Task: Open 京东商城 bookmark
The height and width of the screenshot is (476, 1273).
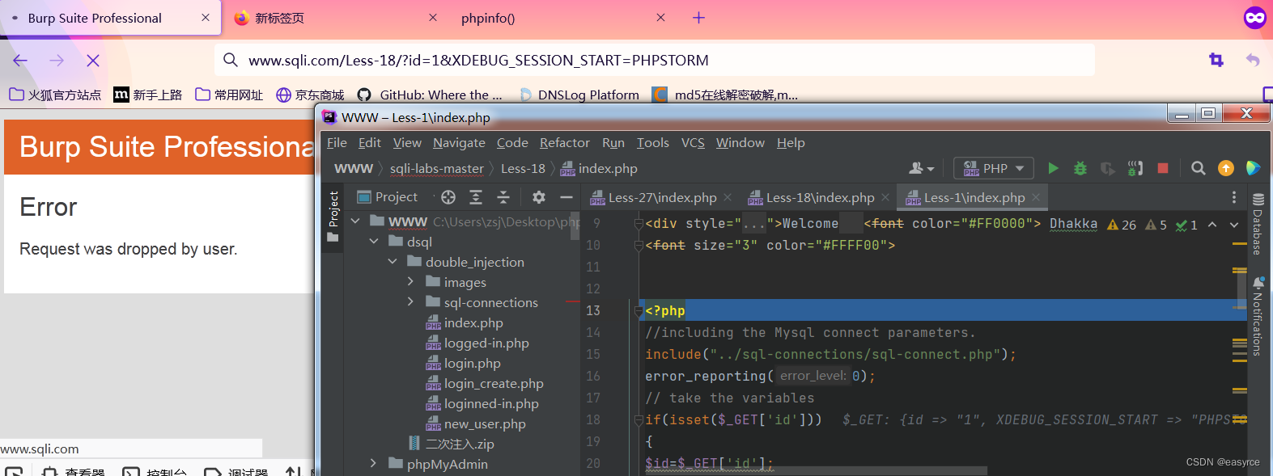Action: coord(310,95)
